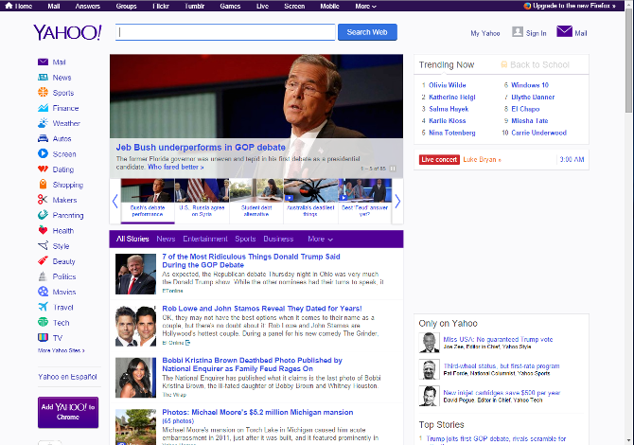Expand More Yahoo Sites list

[62, 350]
